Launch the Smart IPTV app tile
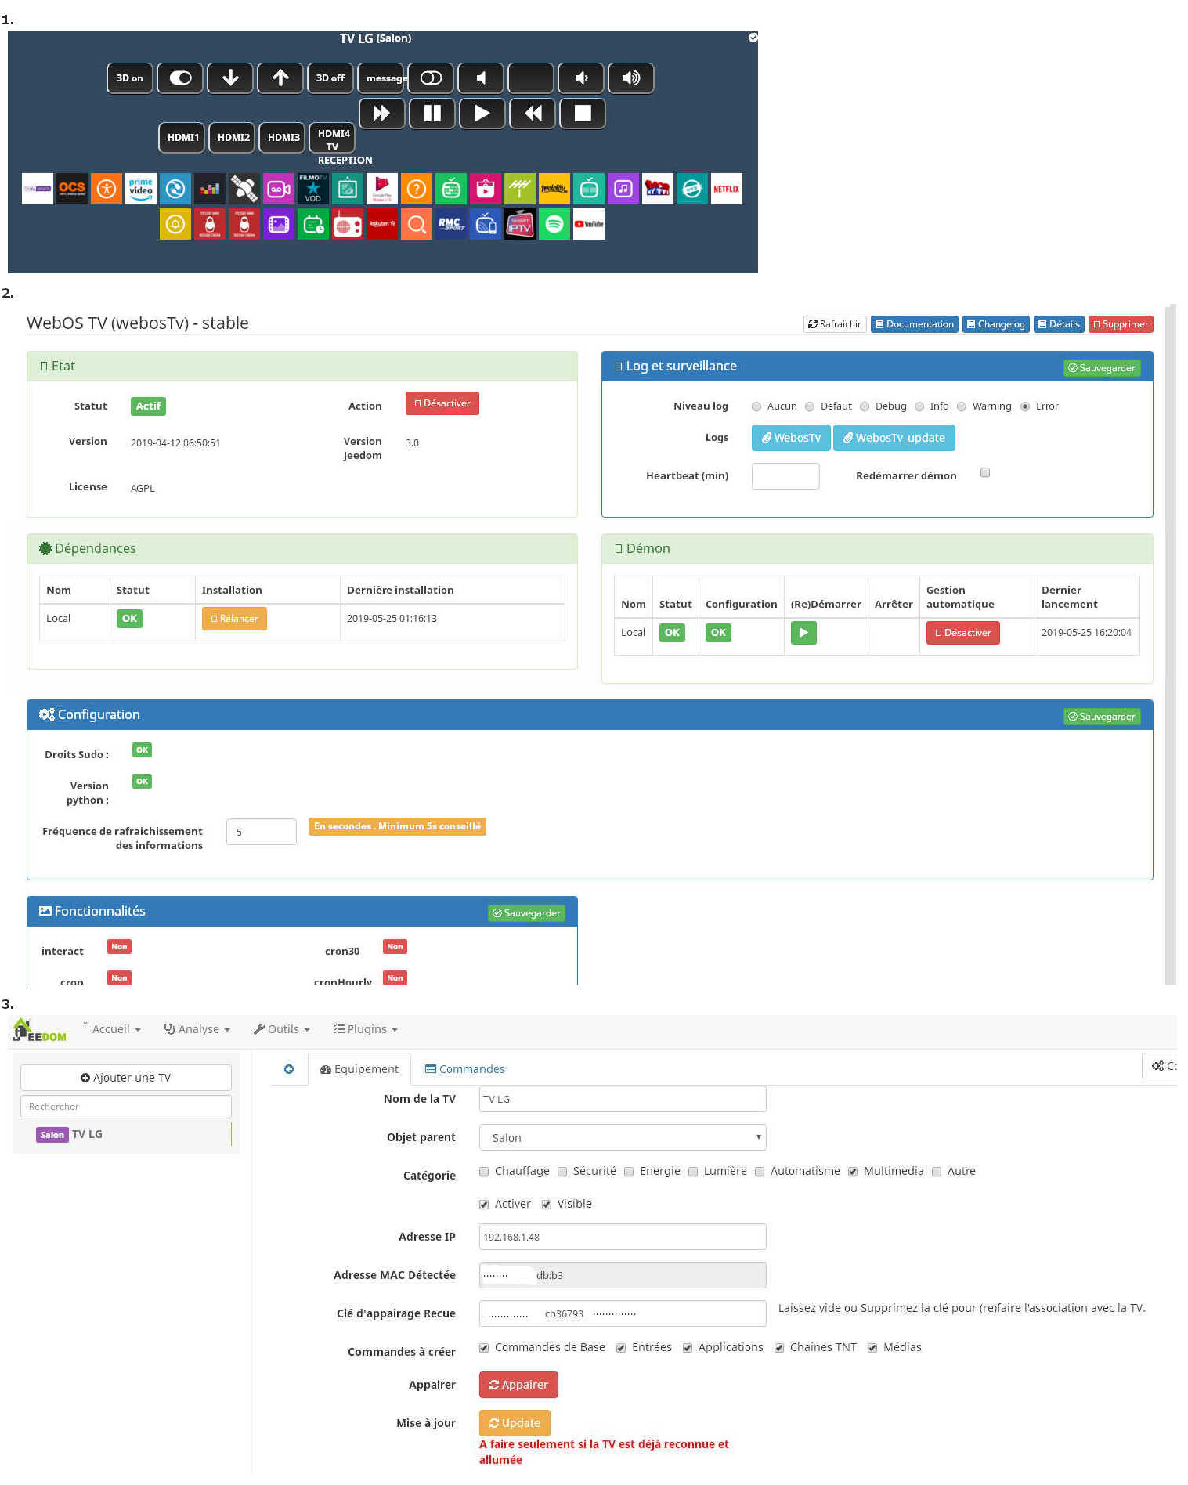Image resolution: width=1188 pixels, height=1485 pixels. (520, 224)
